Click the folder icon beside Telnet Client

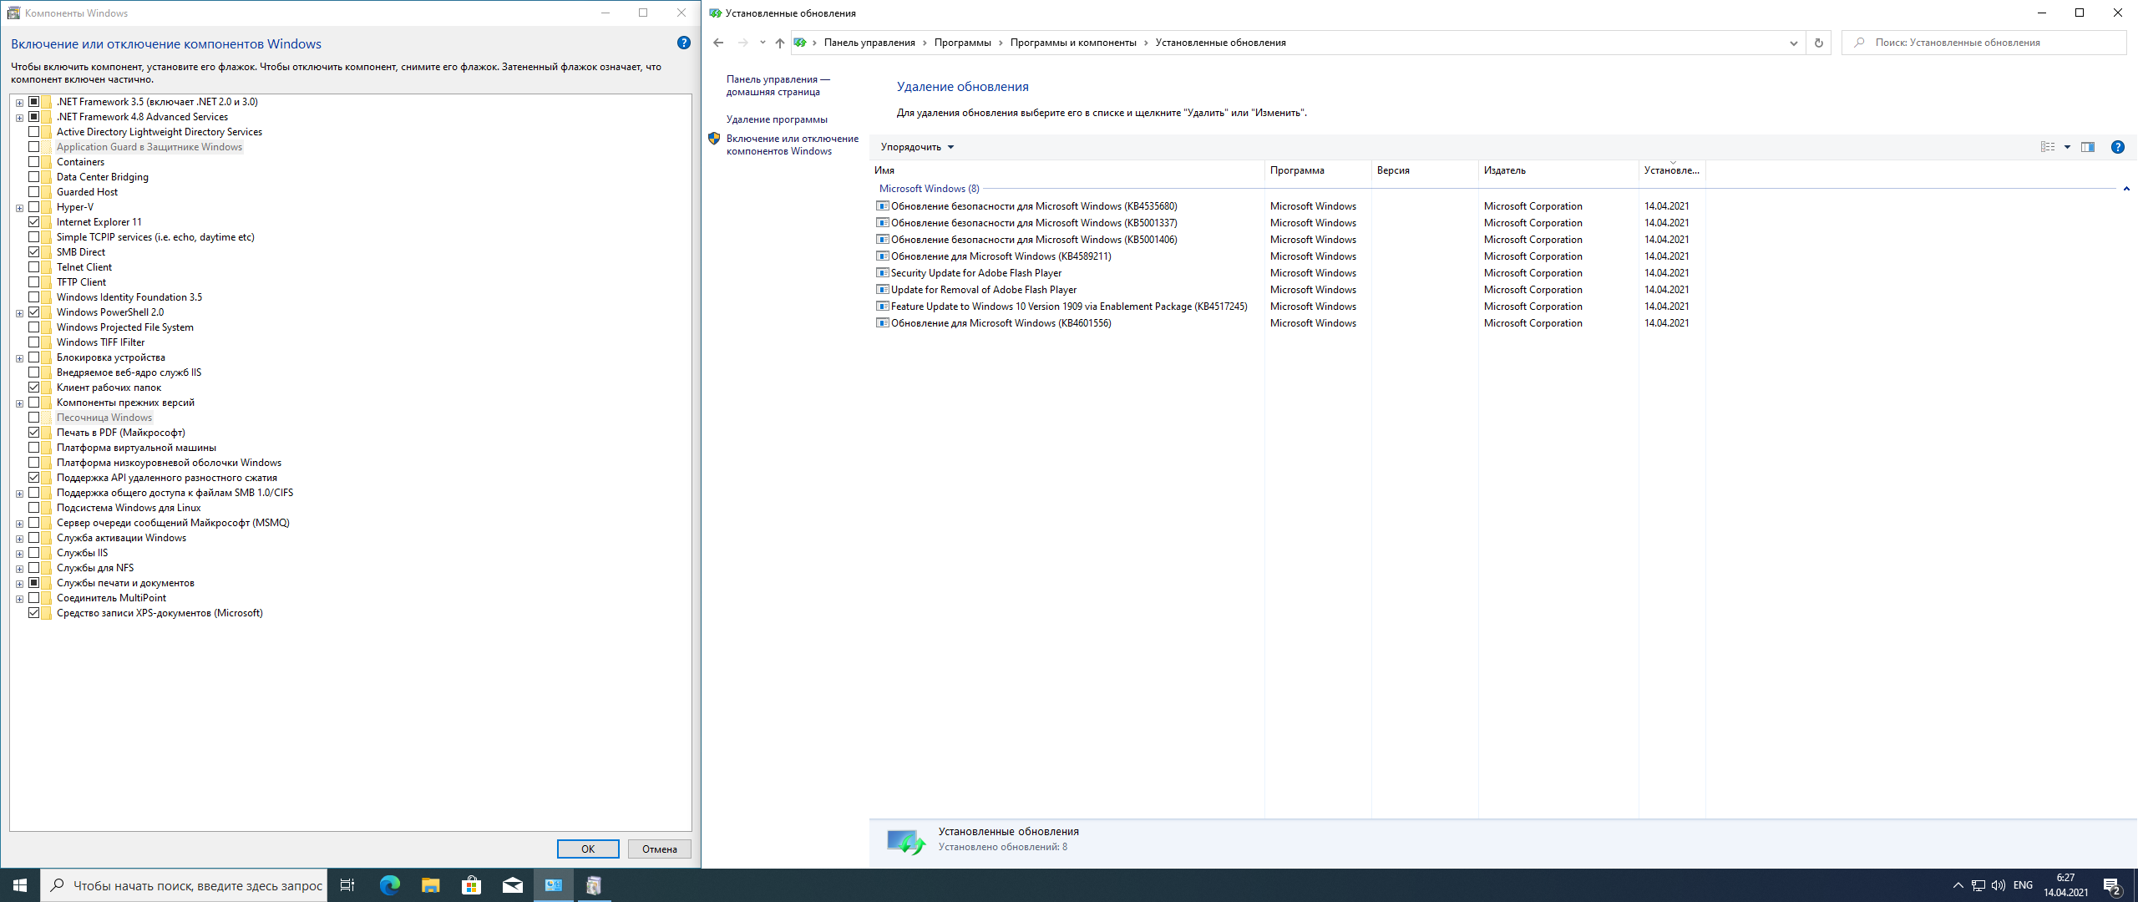click(47, 267)
